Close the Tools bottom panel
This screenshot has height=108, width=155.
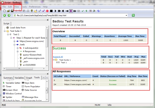click(x=48, y=74)
